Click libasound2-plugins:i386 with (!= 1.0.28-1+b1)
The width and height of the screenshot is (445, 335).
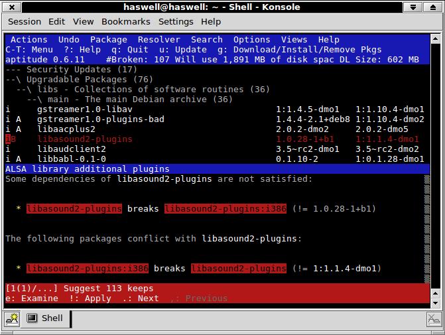(x=225, y=209)
